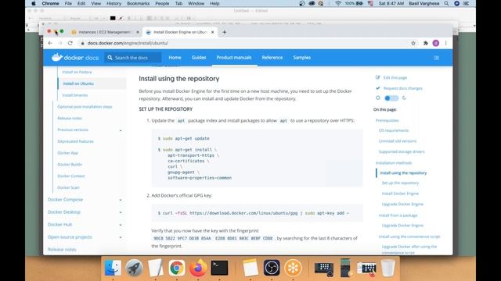Open the Bookmarks menu
Image resolution: width=501 pixels, height=281 pixels.
point(138,3)
